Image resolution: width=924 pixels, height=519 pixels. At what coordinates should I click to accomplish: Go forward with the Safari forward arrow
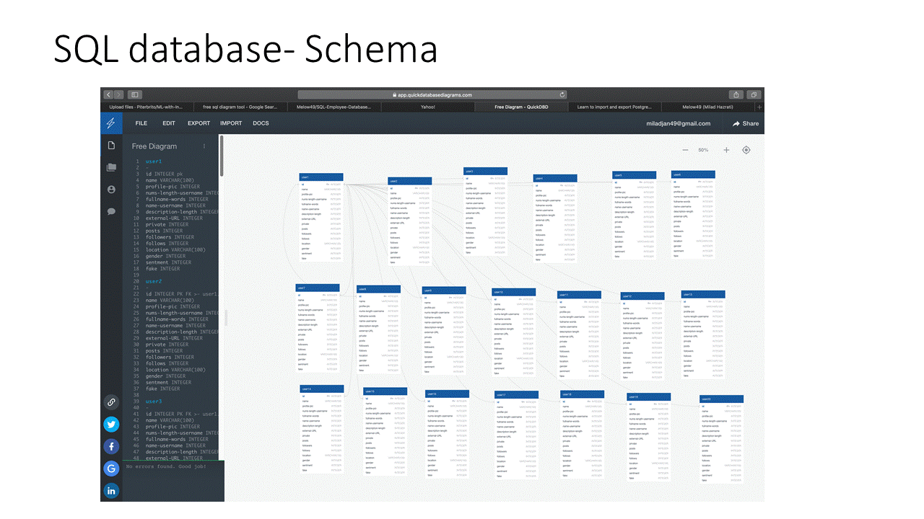(x=119, y=94)
